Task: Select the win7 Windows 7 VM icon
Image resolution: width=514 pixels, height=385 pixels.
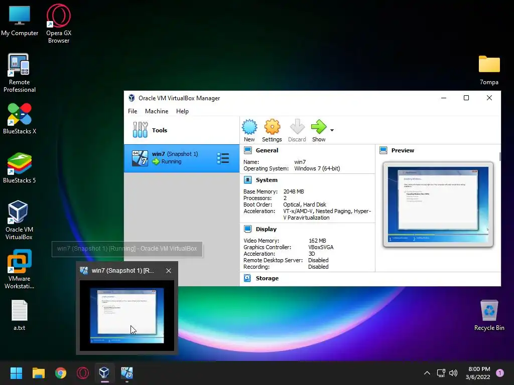Action: (x=140, y=158)
